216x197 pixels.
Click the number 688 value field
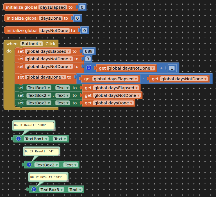[x=88, y=51]
